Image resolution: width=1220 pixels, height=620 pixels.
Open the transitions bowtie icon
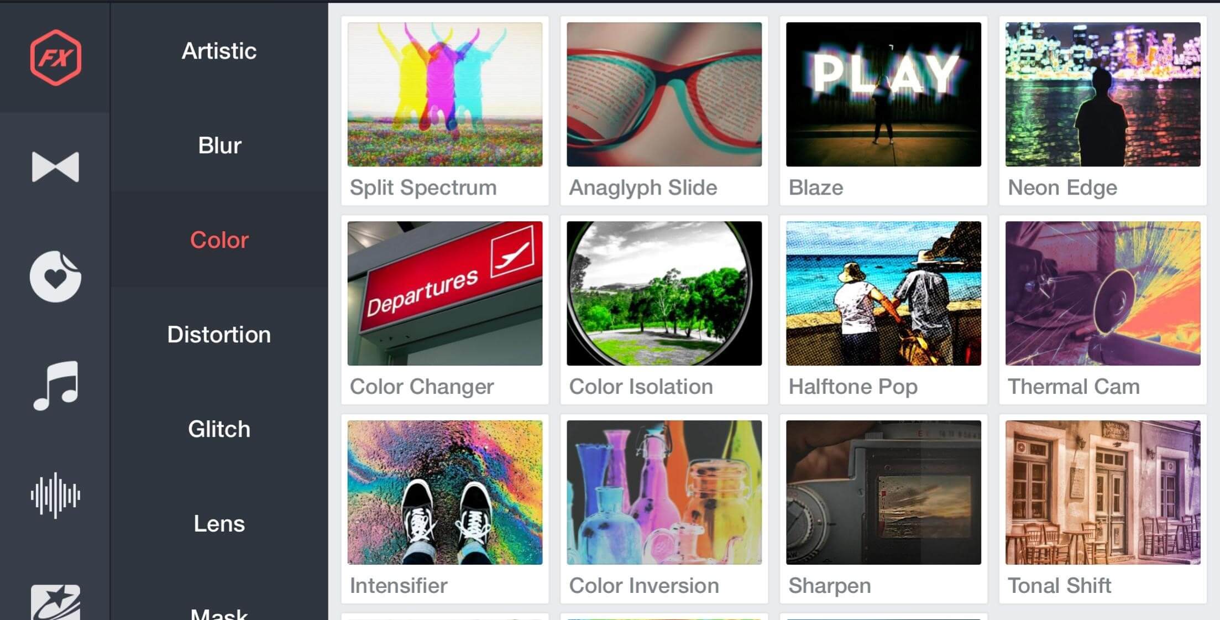click(55, 166)
